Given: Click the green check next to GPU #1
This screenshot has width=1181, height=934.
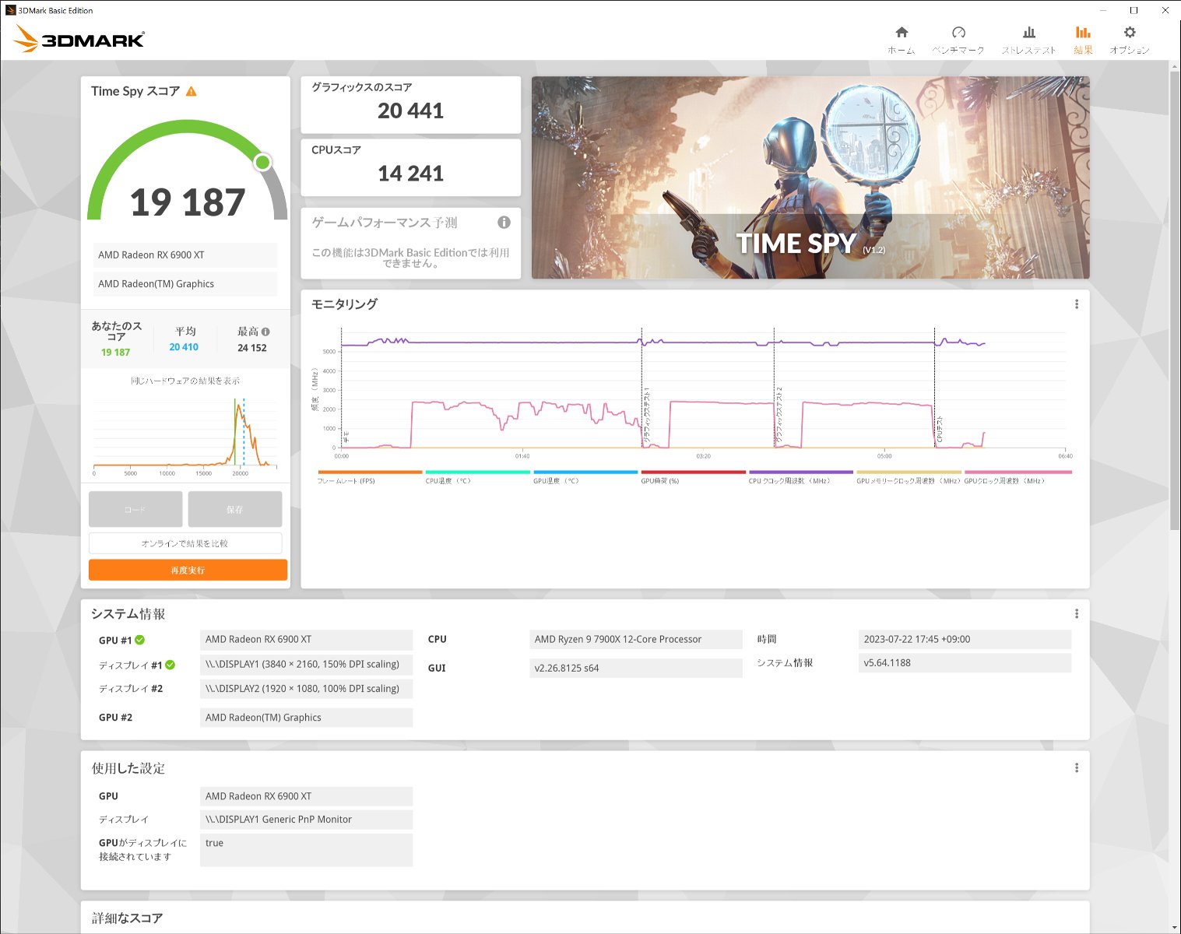Looking at the screenshot, I should tap(140, 640).
